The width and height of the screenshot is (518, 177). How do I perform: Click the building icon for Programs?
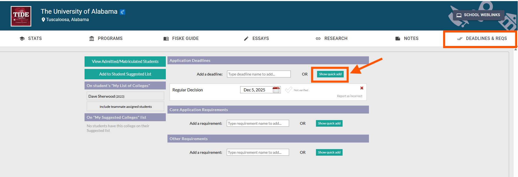click(x=92, y=39)
